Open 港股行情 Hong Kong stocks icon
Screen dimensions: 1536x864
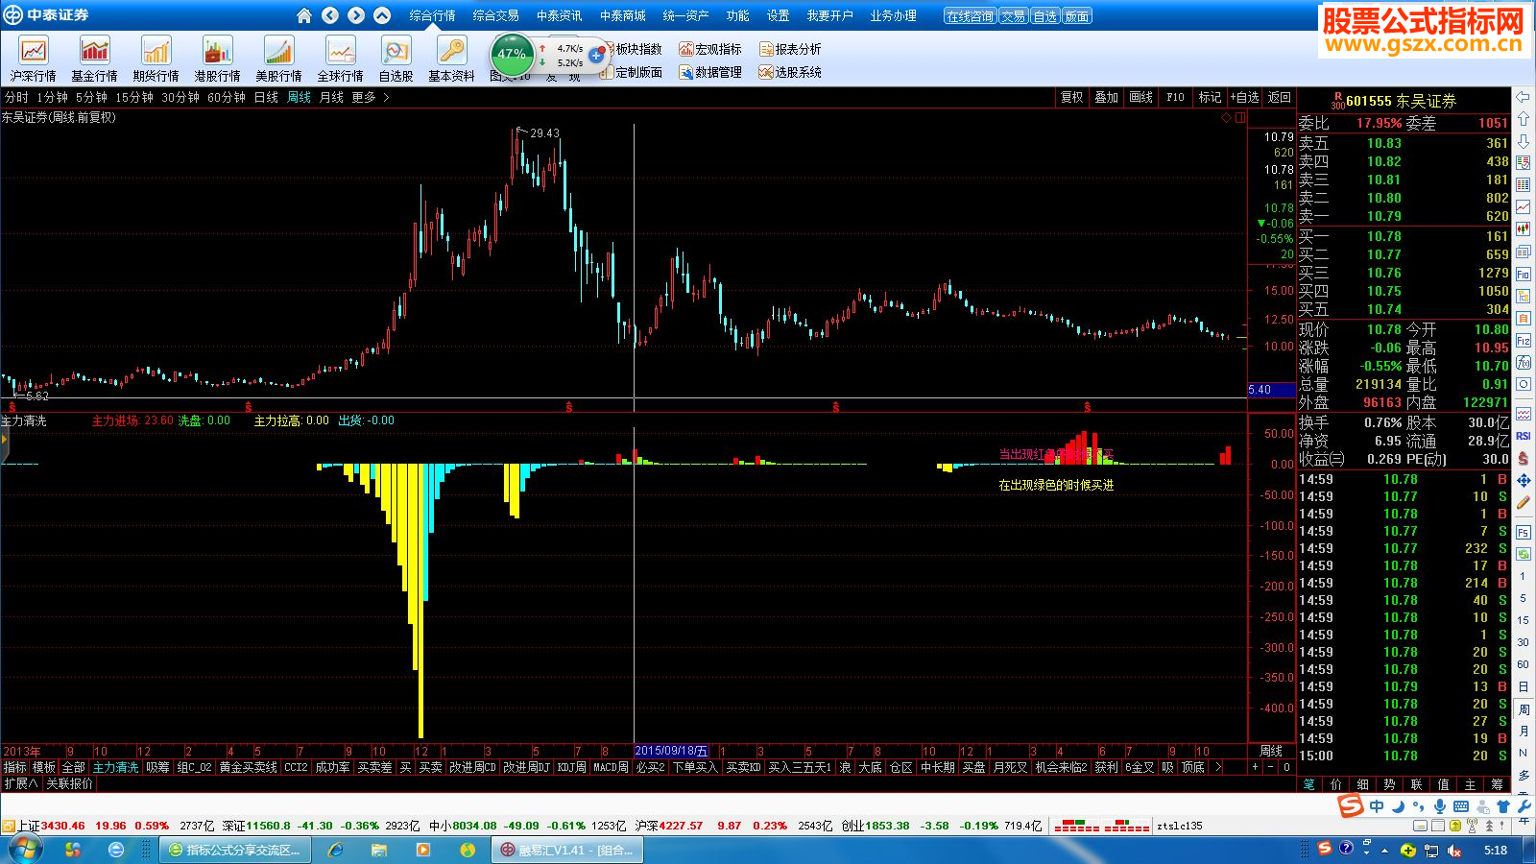point(218,59)
